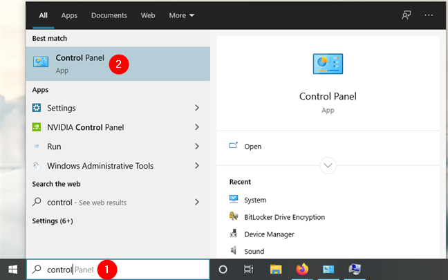The image size is (448, 280).
Task: Expand the Settings app arrow
Action: (197, 108)
